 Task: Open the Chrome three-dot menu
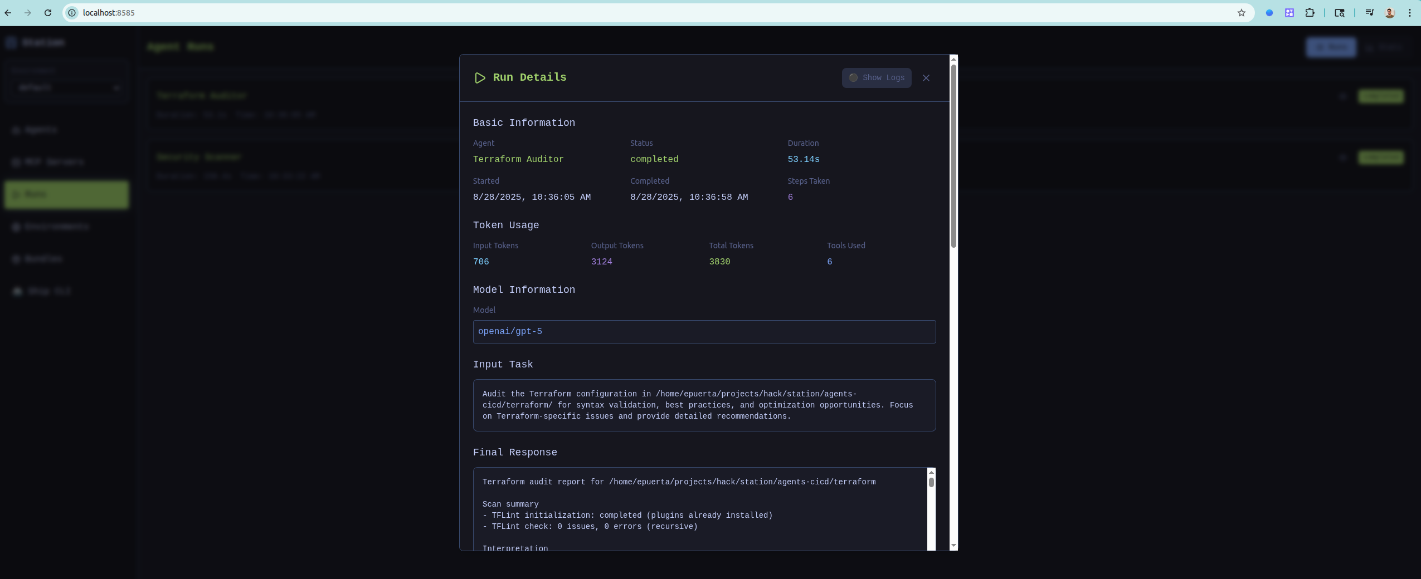tap(1410, 13)
